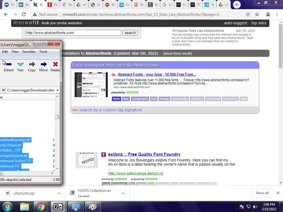Image resolution: width=283 pixels, height=212 pixels.
Task: Click the Chrome forward arrow
Action: (15, 14)
